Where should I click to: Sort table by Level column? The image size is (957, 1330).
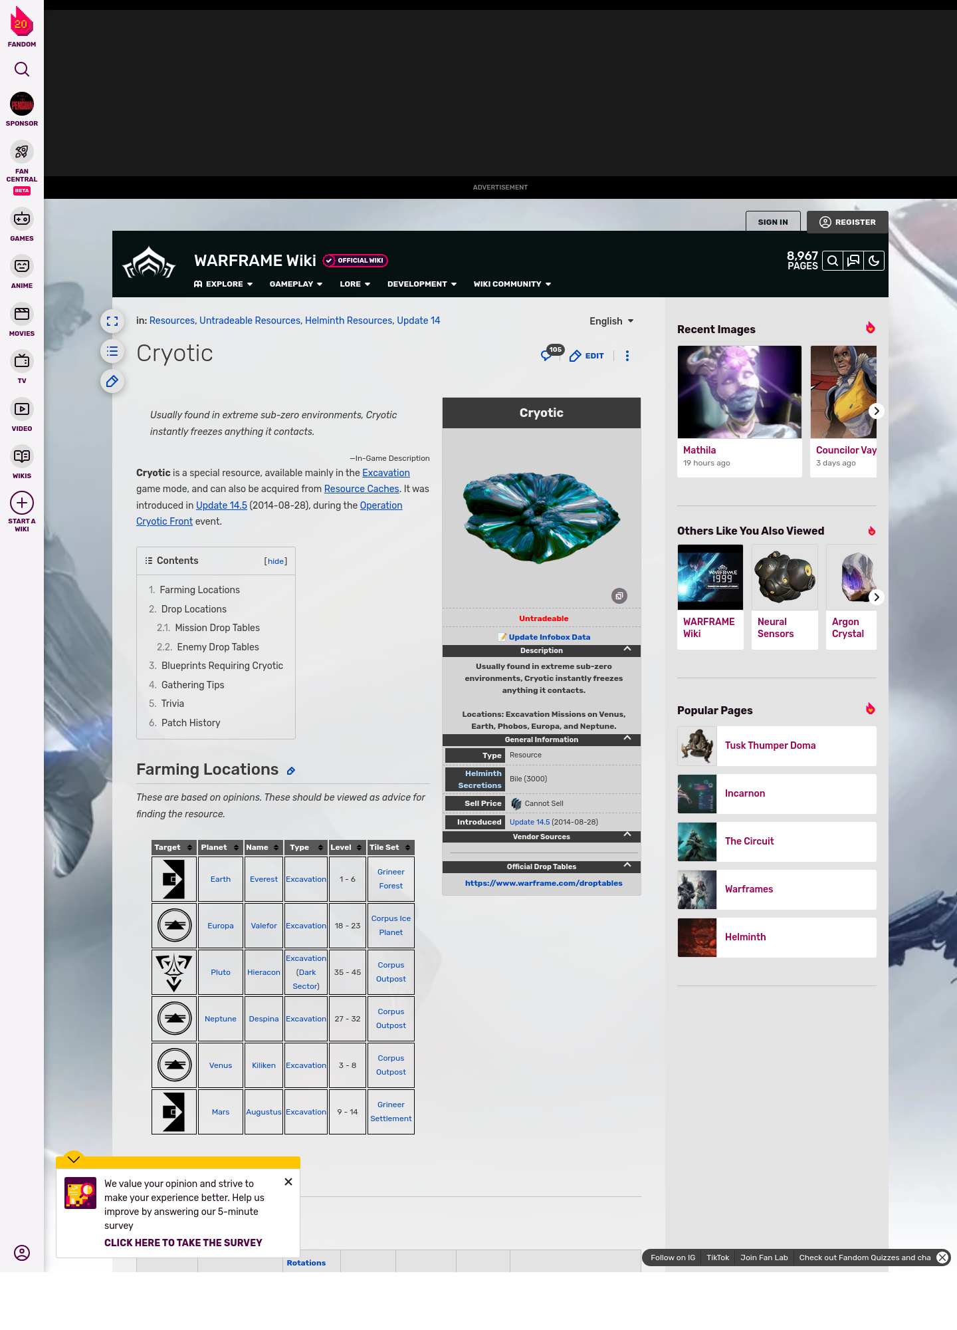pos(347,847)
